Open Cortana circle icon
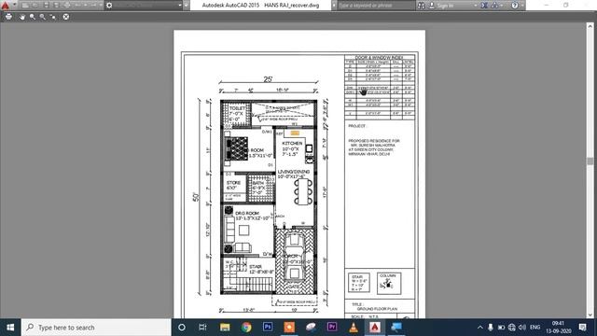The image size is (597, 336). point(182,328)
